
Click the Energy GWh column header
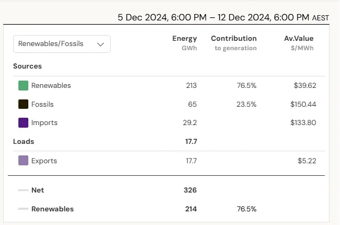pos(185,43)
